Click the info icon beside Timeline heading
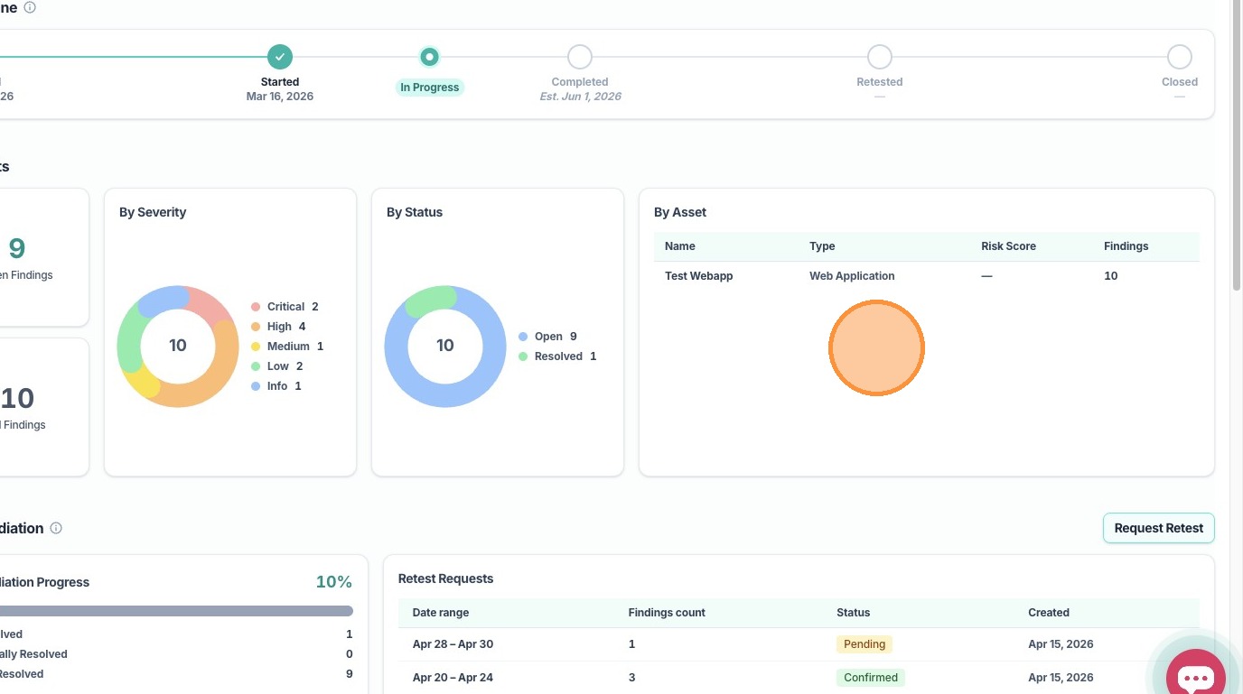 30,7
